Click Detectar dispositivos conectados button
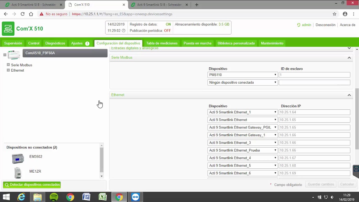Image resolution: width=359 pixels, height=202 pixels. [x=32, y=185]
